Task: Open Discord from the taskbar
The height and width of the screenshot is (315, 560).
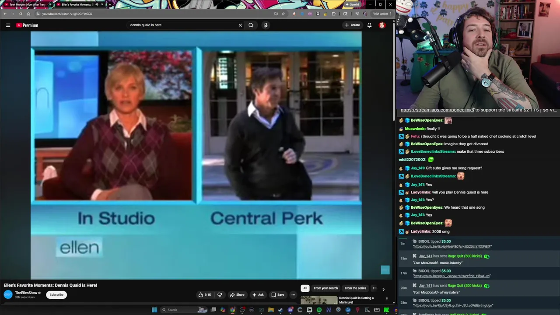Action: [x=290, y=310]
